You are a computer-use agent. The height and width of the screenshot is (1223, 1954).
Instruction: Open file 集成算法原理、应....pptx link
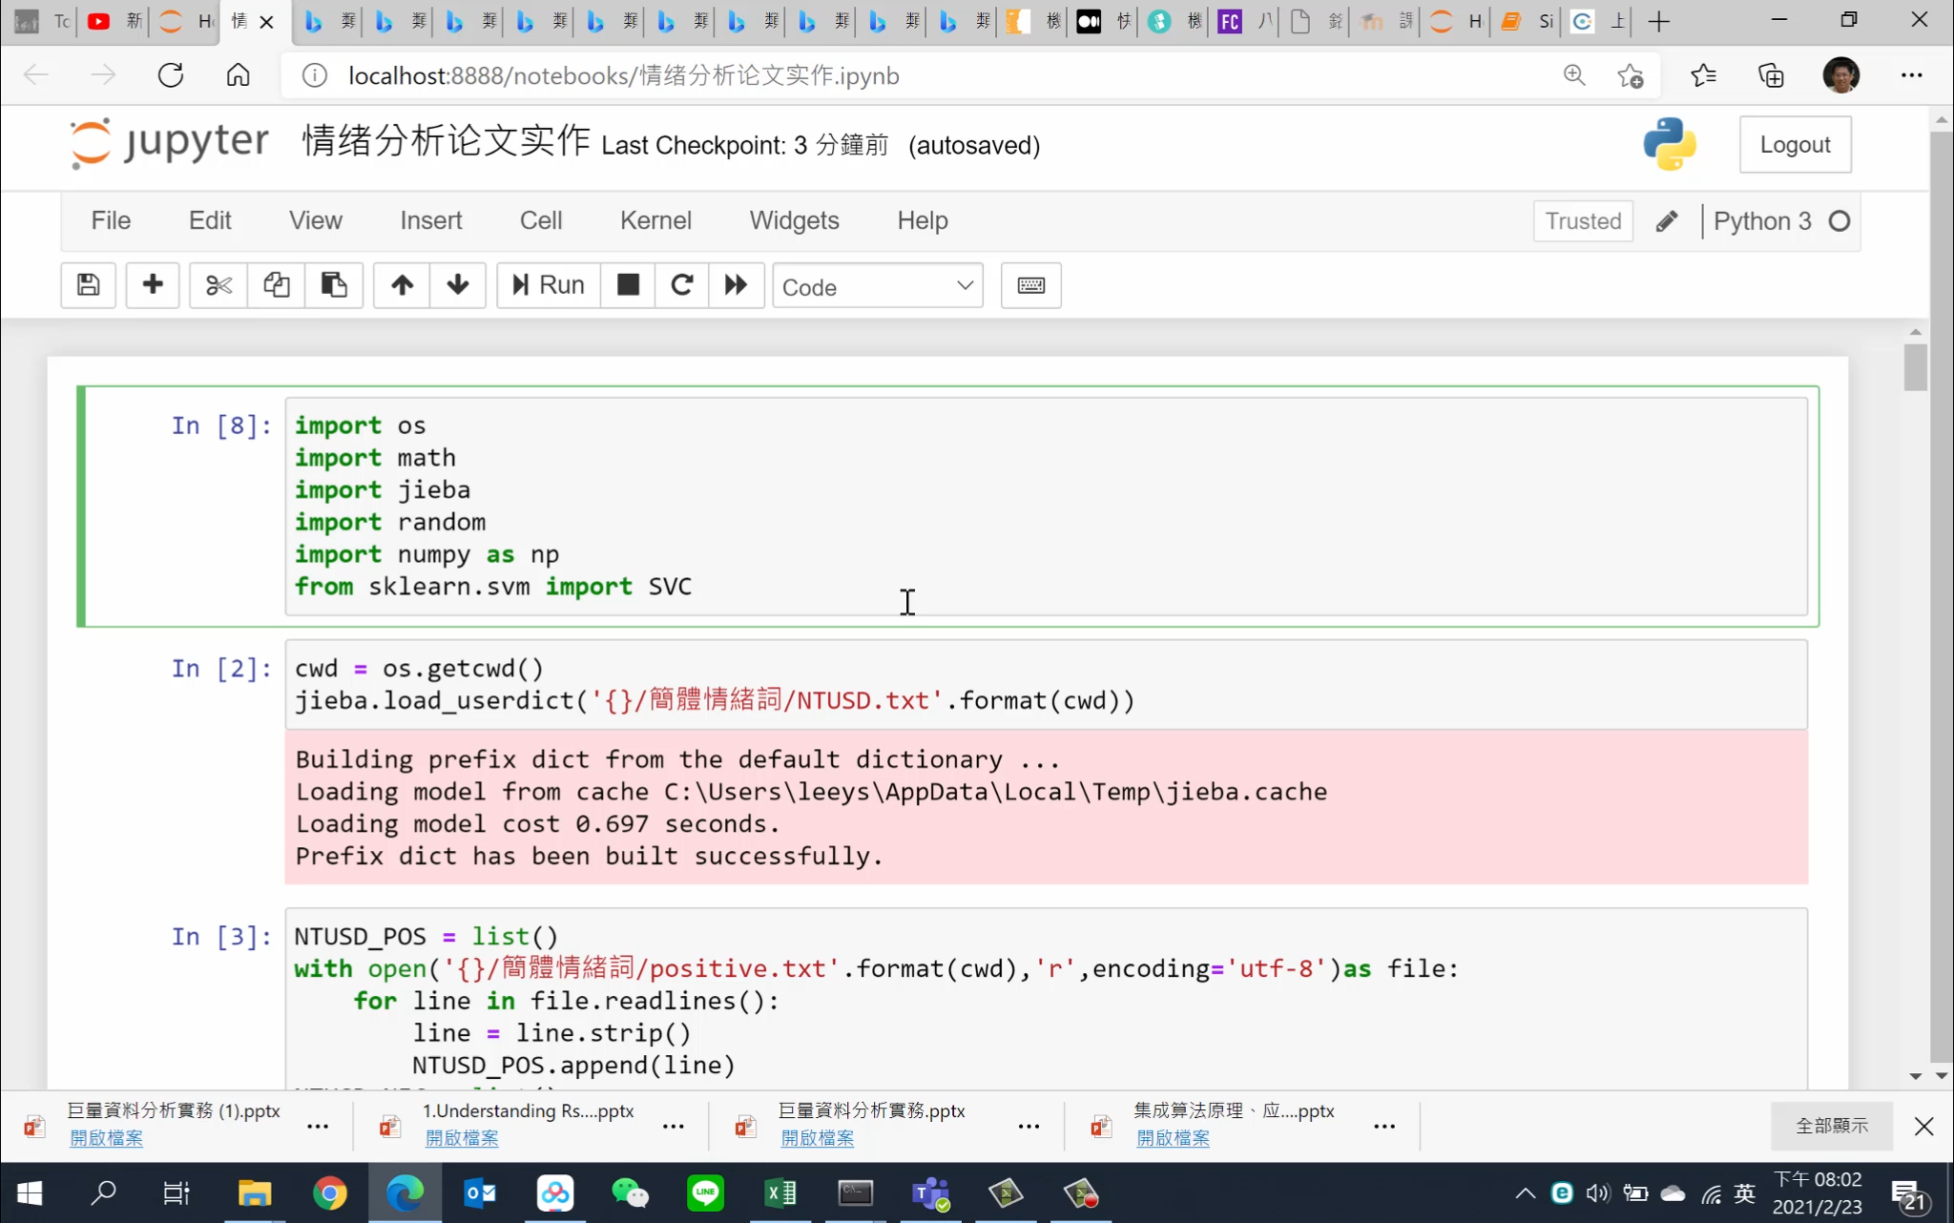pos(1173,1138)
